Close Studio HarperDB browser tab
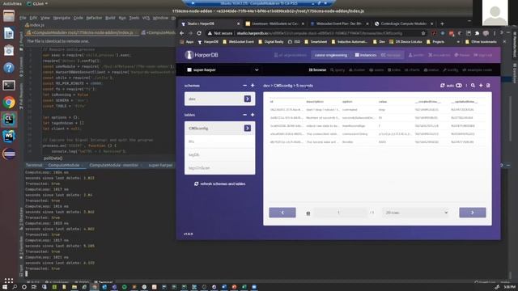This screenshot has width=518, height=291. click(238, 23)
